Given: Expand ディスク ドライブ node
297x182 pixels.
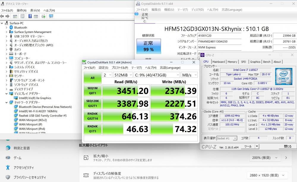Looking at the screenshot, I should [7, 89].
